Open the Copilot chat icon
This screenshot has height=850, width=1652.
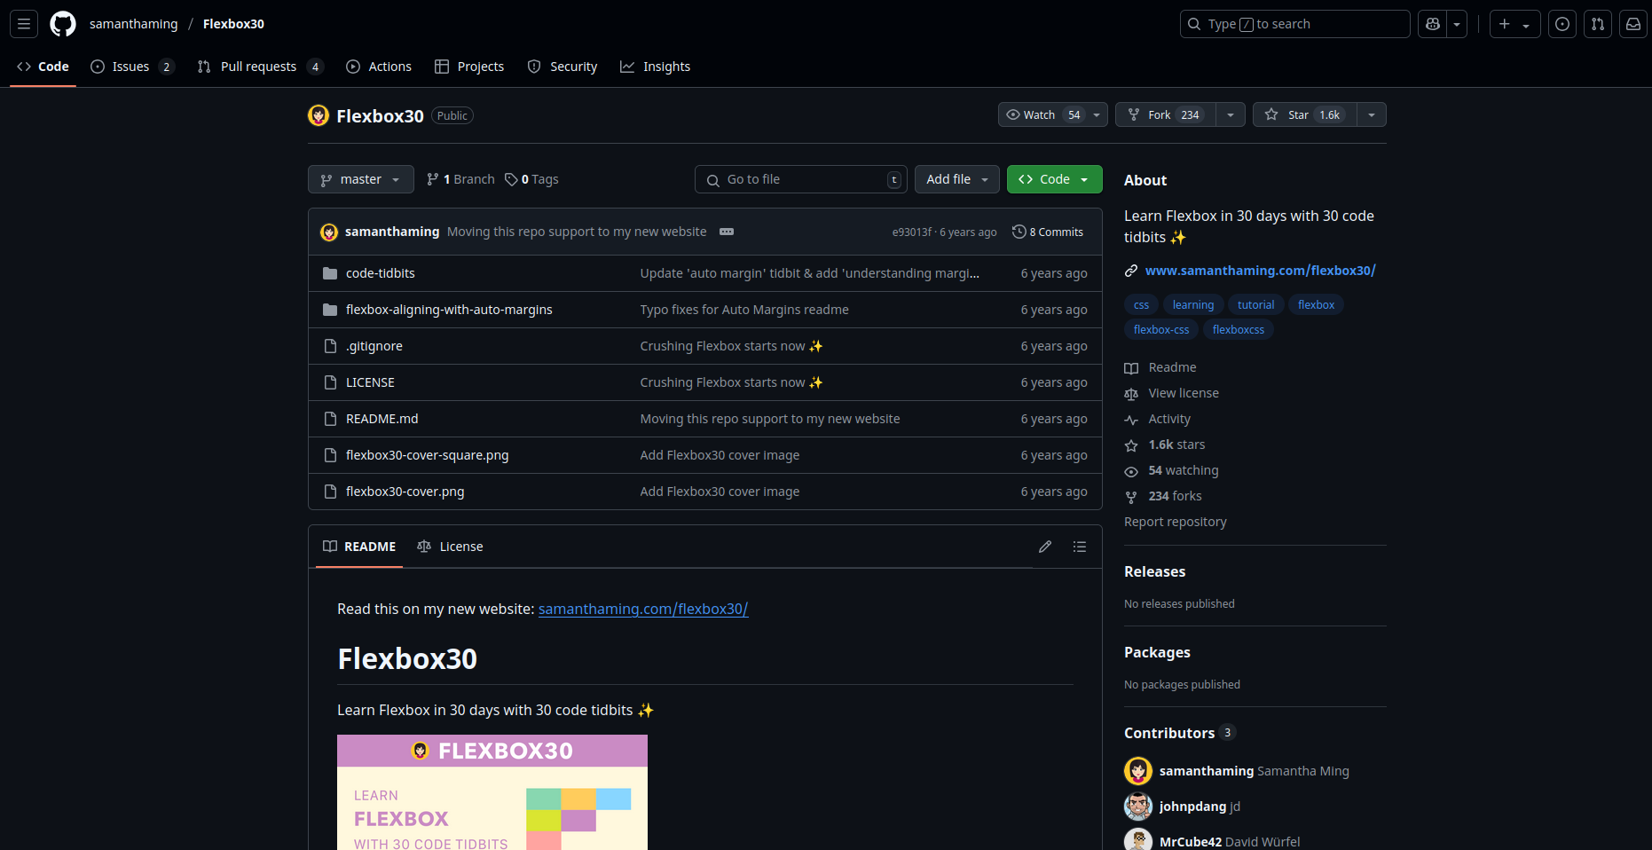point(1431,24)
